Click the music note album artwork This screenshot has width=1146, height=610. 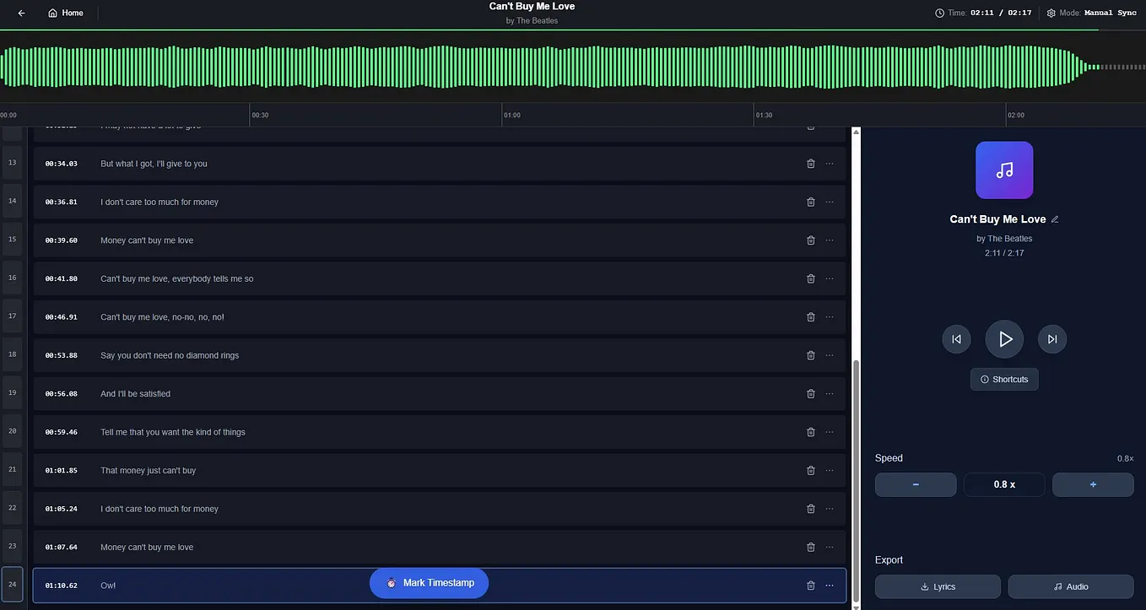(x=1004, y=170)
